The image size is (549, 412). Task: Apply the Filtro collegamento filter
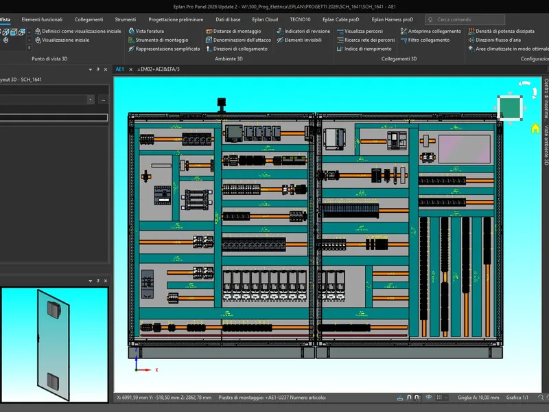click(x=425, y=40)
